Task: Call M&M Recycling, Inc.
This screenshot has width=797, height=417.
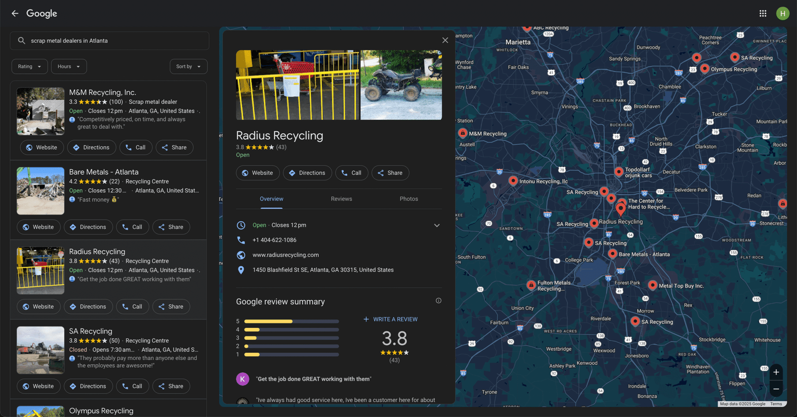Action: coord(135,147)
